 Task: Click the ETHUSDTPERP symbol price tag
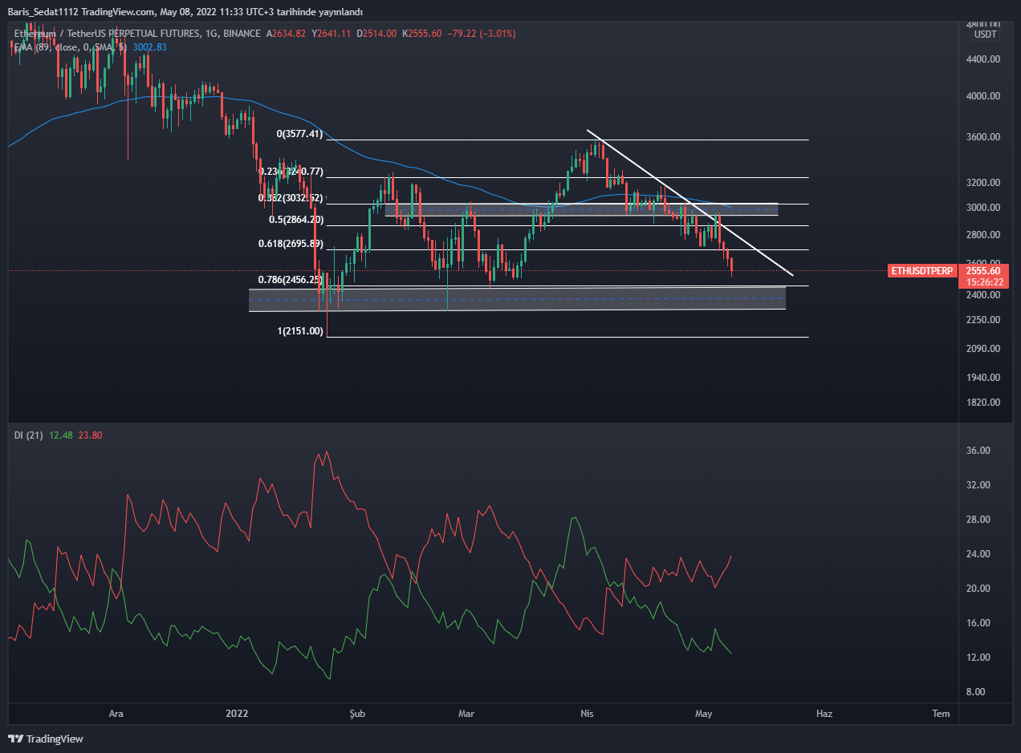point(922,271)
